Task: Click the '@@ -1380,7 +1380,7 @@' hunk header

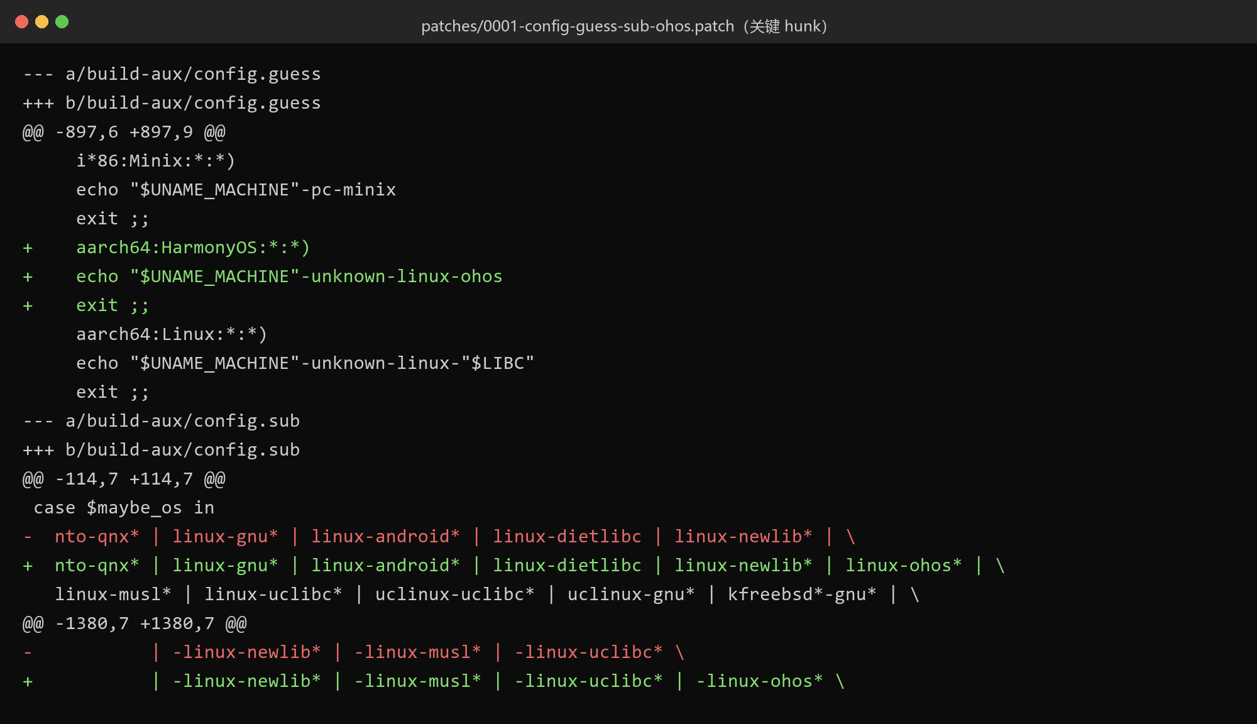Action: tap(134, 623)
